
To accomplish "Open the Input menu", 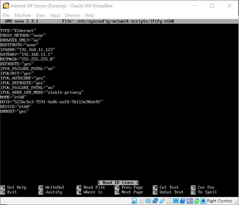I will pos(55,15).
